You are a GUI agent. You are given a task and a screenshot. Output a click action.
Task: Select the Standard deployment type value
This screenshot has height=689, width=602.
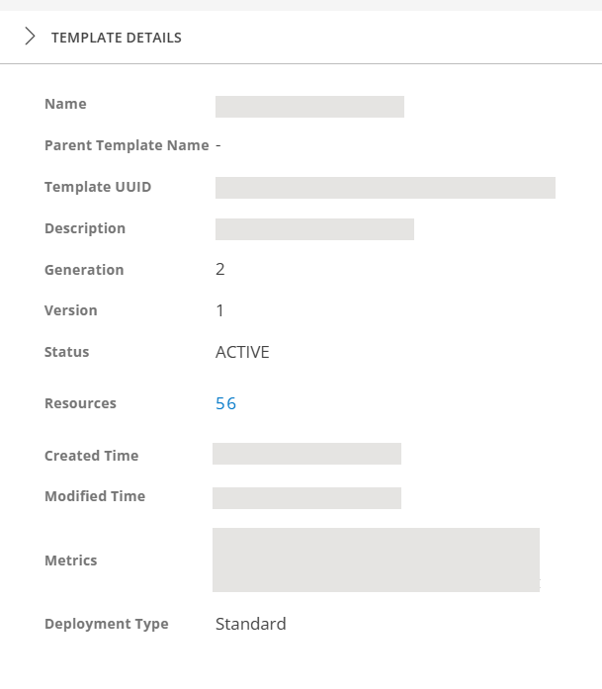tap(250, 624)
